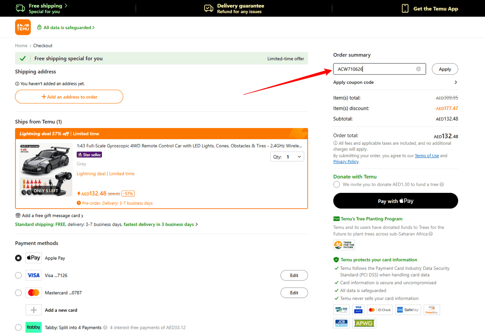The width and height of the screenshot is (485, 333).
Task: Click the PCI DSS badge
Action: pyautogui.click(x=341, y=310)
